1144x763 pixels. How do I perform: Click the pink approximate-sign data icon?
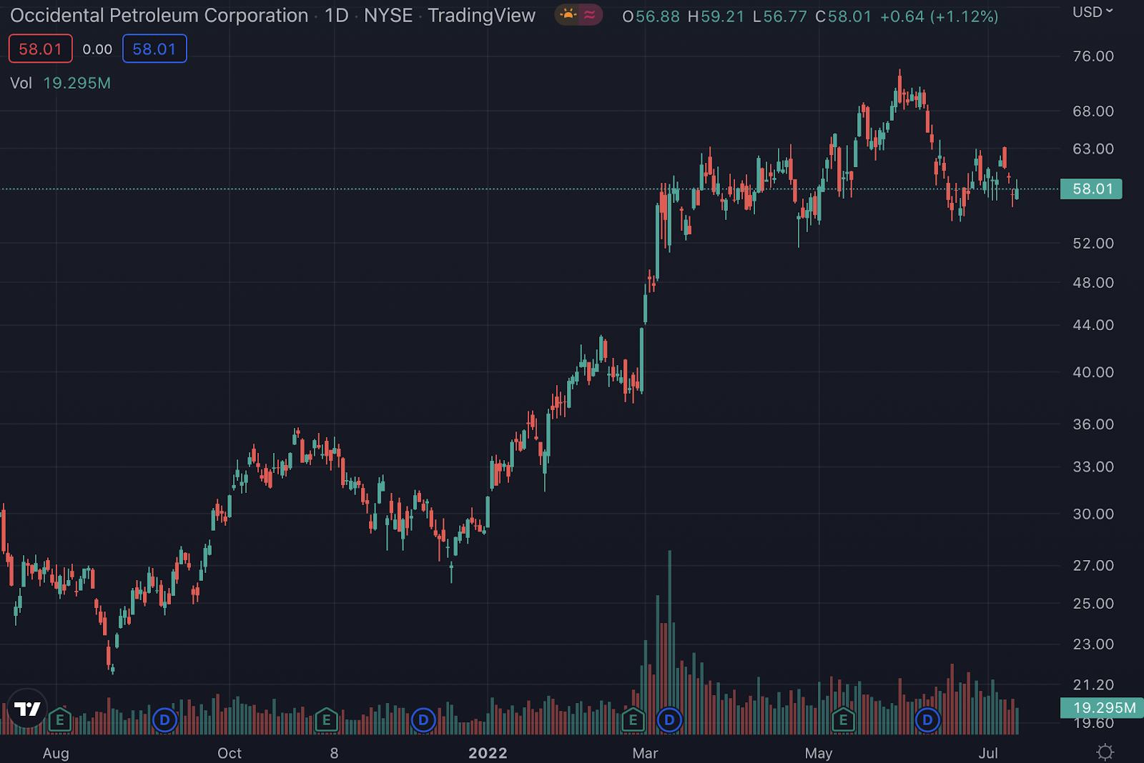click(x=590, y=15)
